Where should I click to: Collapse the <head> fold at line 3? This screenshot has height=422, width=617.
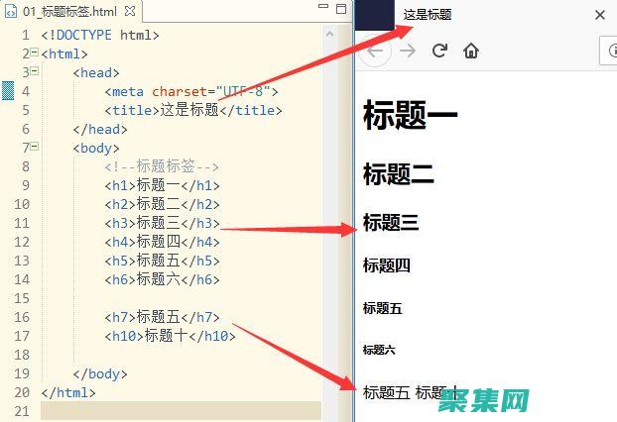36,72
